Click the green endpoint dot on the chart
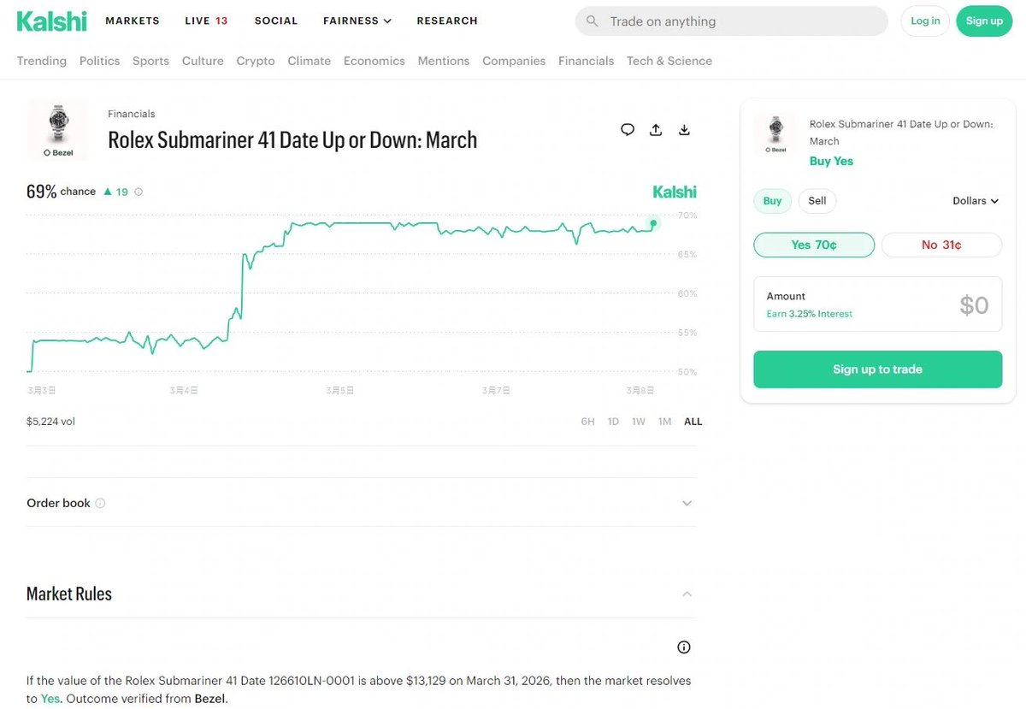 653,223
